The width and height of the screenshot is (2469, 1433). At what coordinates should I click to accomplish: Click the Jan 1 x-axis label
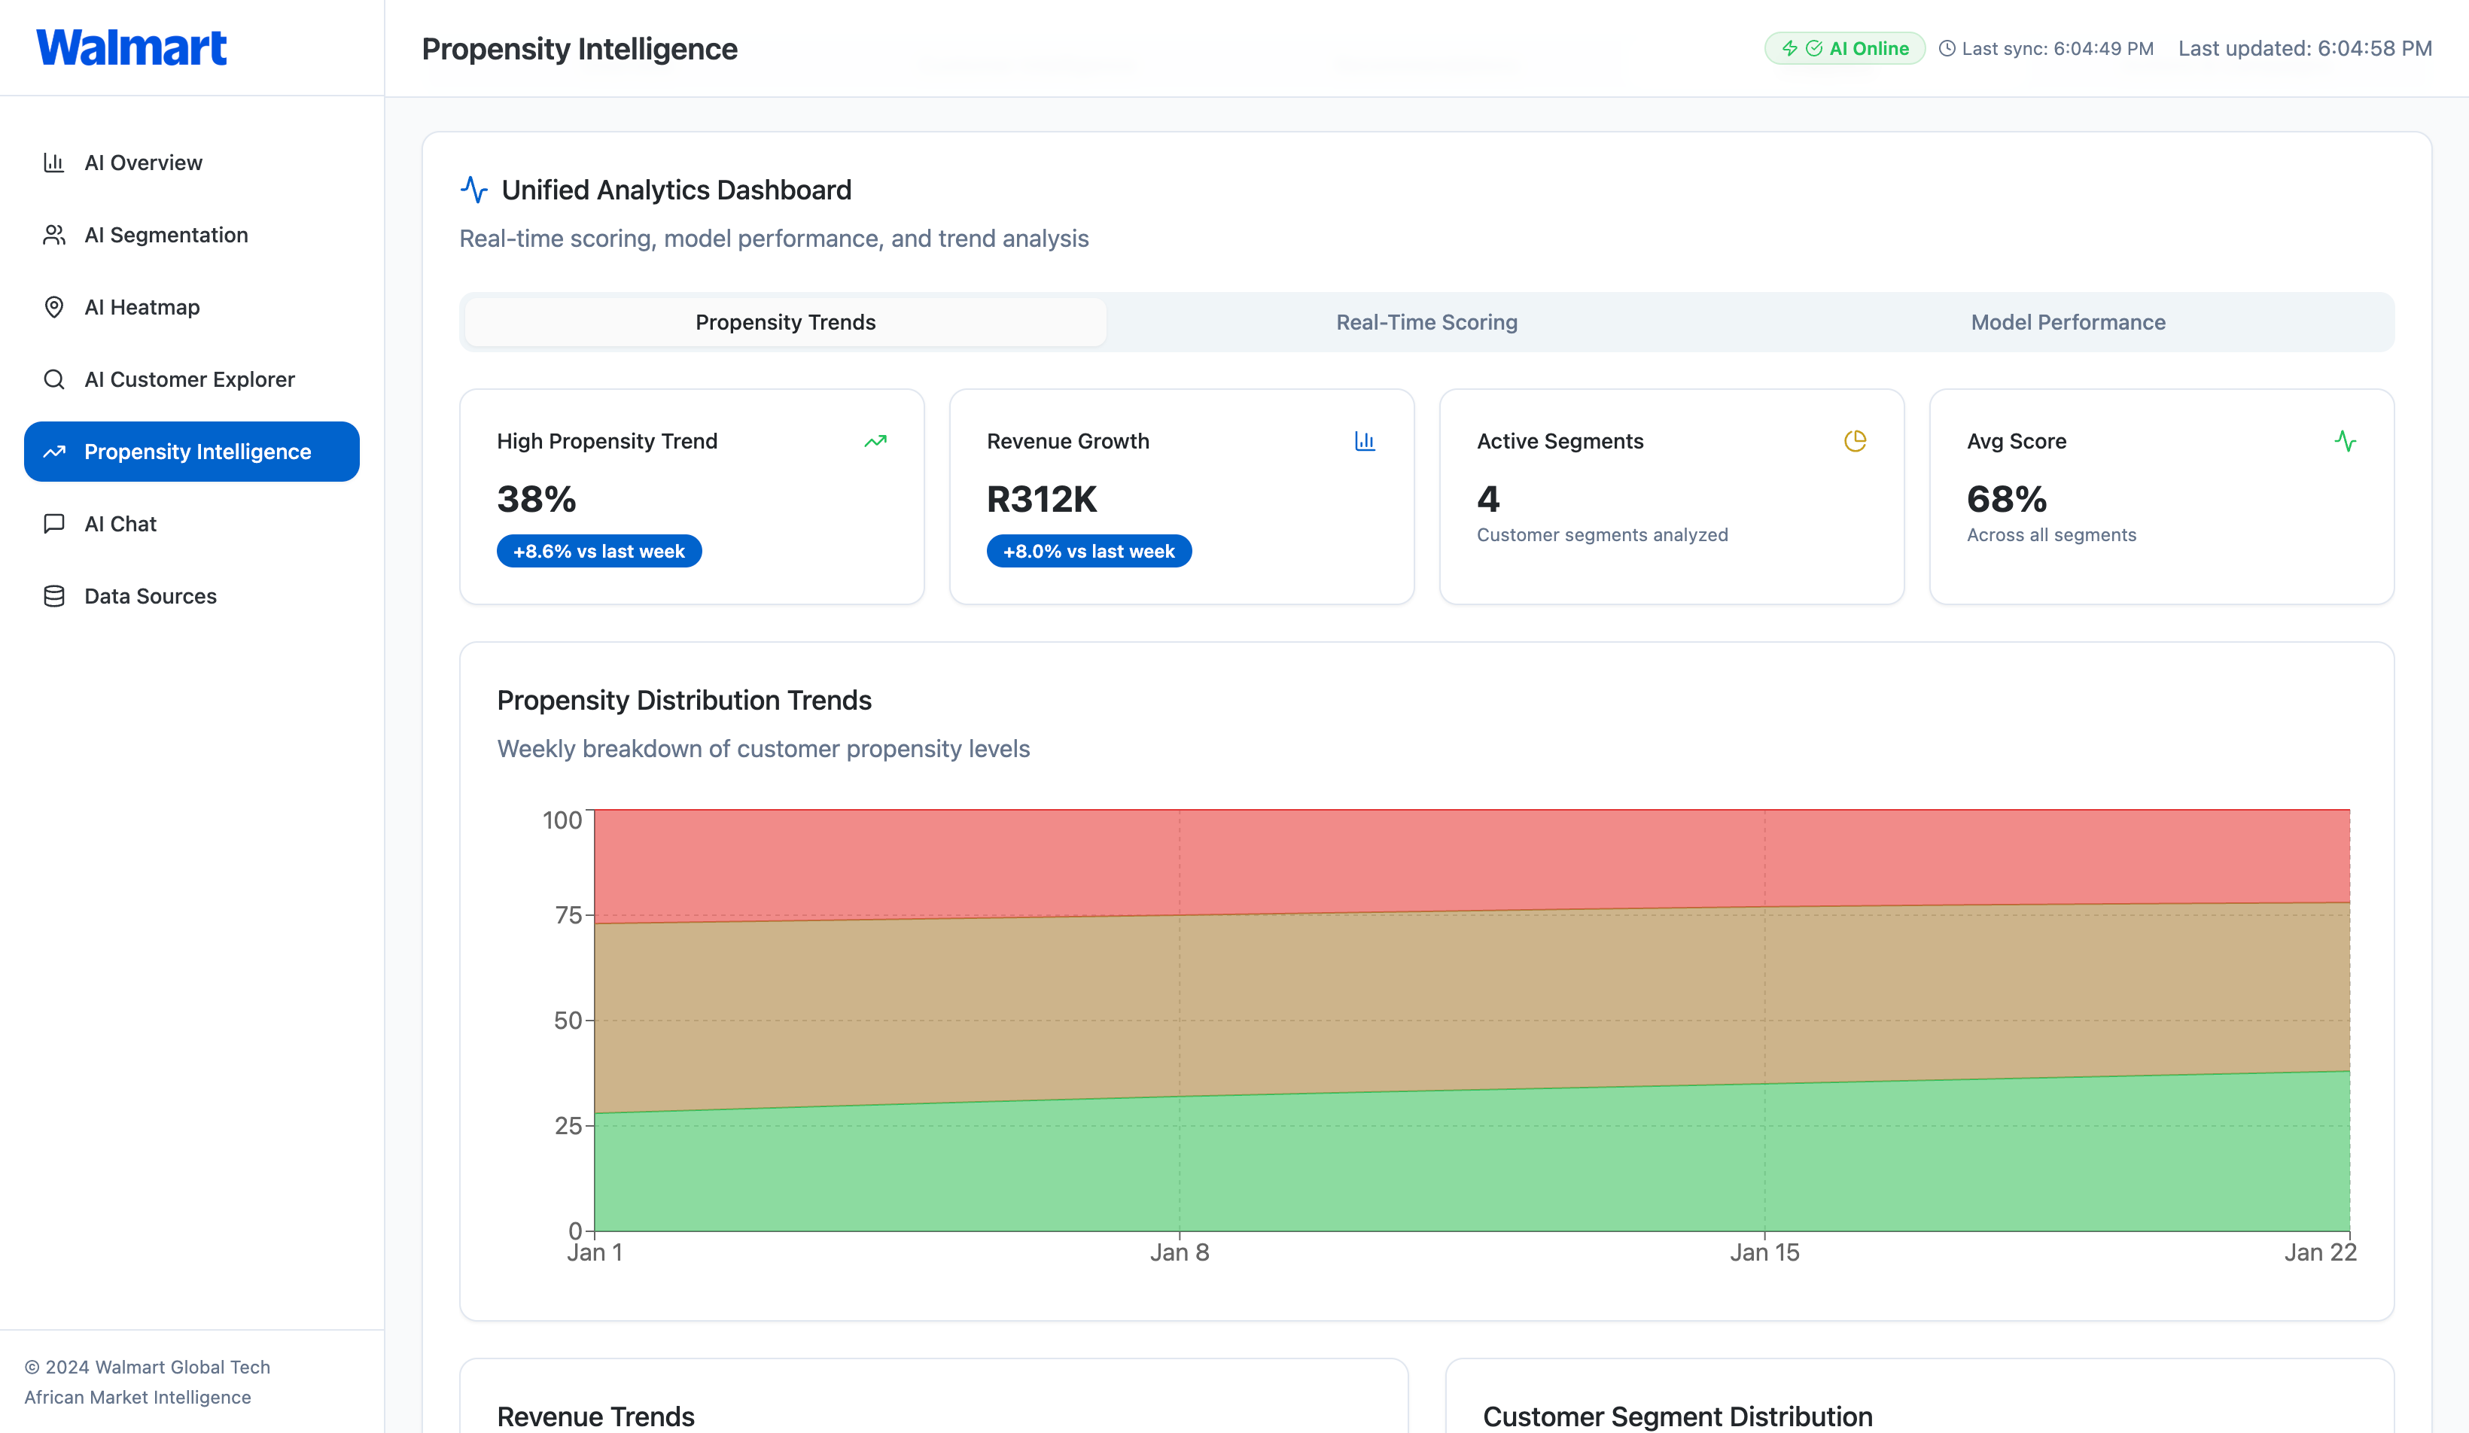click(595, 1253)
